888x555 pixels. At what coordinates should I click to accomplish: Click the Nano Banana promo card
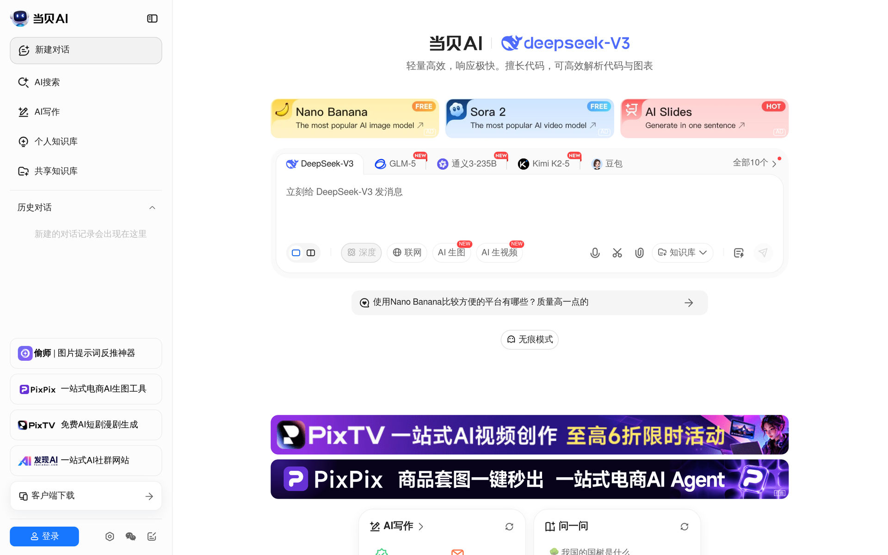click(x=355, y=118)
